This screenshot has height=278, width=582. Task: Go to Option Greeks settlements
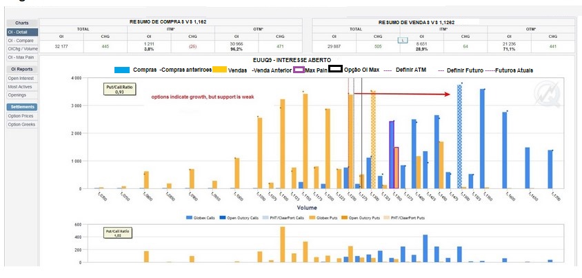[23, 124]
